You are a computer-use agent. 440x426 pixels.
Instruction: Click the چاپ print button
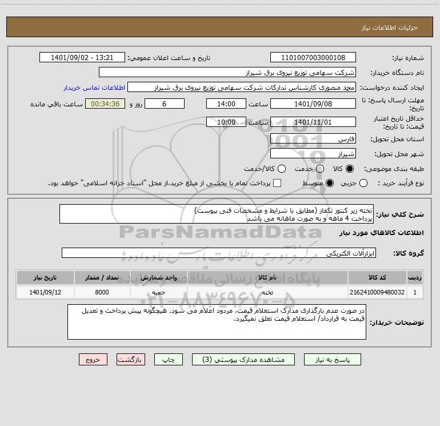(169, 360)
